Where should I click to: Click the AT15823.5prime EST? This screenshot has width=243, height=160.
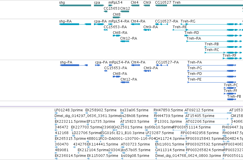(x=122, y=124)
